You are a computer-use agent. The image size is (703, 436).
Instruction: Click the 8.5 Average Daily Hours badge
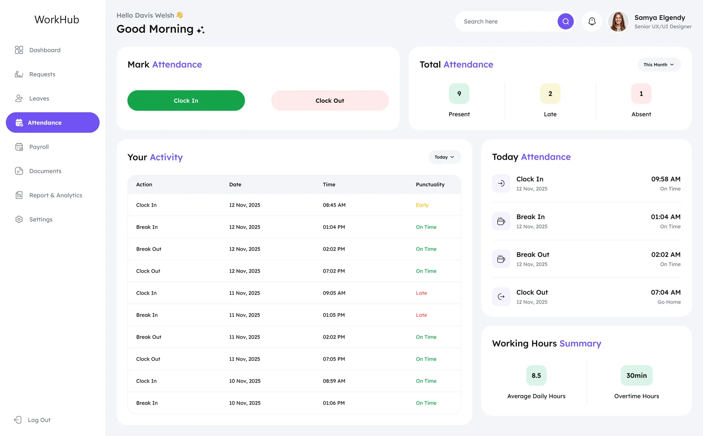click(x=536, y=375)
